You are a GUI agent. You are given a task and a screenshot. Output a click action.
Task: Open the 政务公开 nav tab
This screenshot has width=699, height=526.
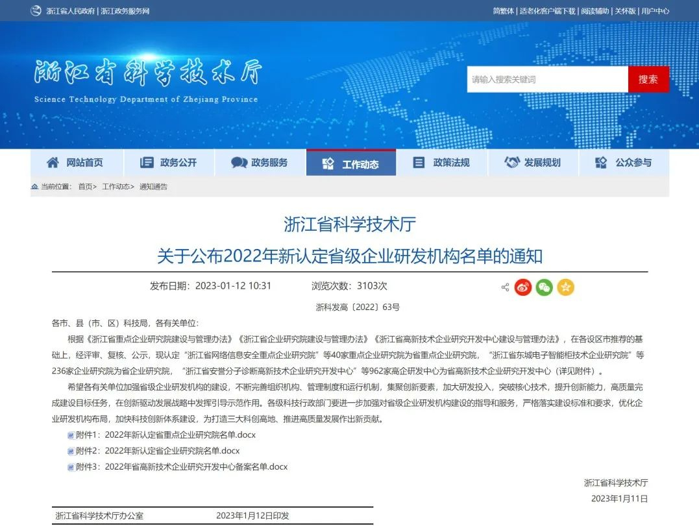pyautogui.click(x=169, y=163)
